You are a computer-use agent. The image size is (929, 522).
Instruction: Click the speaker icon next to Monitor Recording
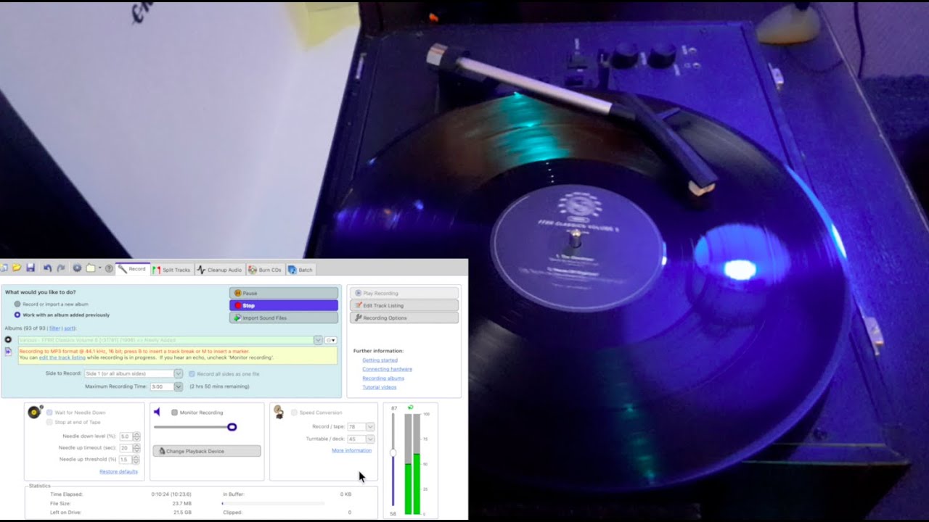pyautogui.click(x=157, y=412)
